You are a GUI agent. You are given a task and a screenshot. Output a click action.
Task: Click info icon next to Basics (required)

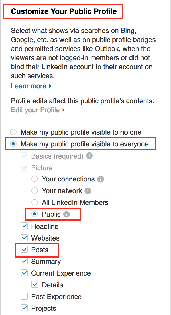tap(89, 156)
